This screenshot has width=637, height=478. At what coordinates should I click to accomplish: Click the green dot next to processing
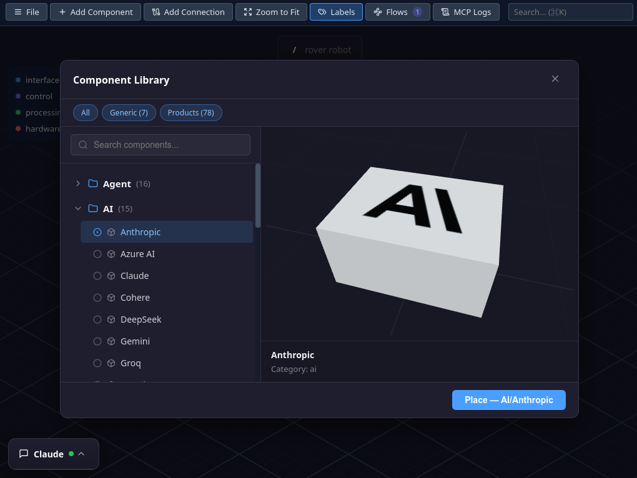pyautogui.click(x=18, y=112)
